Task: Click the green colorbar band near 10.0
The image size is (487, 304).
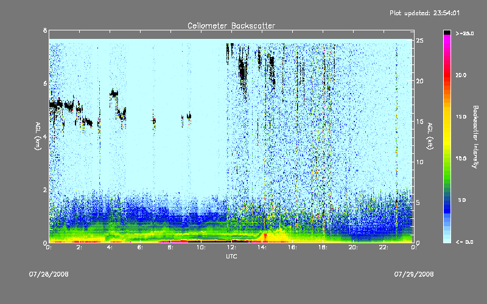Action: (447, 159)
